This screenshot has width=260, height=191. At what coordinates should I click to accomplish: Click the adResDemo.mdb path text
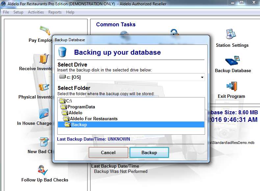[x=232, y=143]
